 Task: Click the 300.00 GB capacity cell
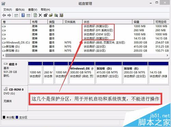140,43
